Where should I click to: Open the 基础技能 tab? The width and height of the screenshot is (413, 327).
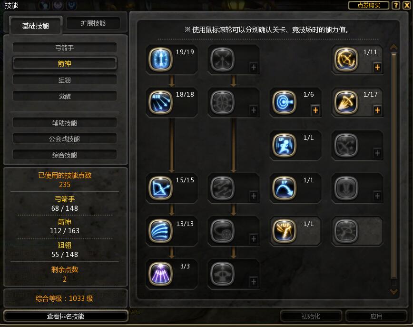[x=36, y=26]
